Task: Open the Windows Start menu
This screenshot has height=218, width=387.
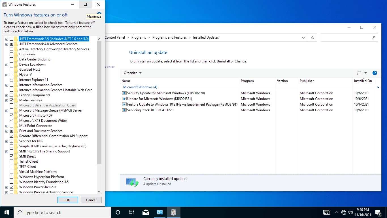Action: 7,212
